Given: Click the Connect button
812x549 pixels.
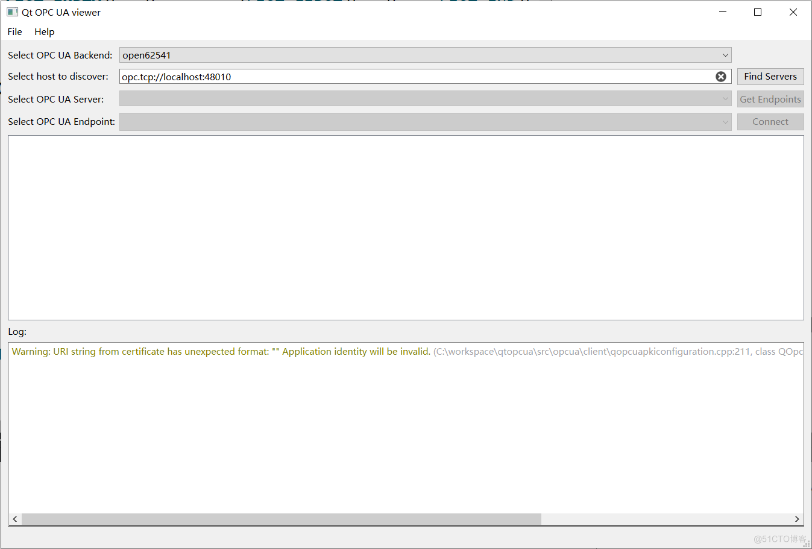Looking at the screenshot, I should (x=770, y=122).
